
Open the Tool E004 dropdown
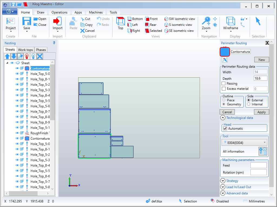pyautogui.click(x=244, y=143)
